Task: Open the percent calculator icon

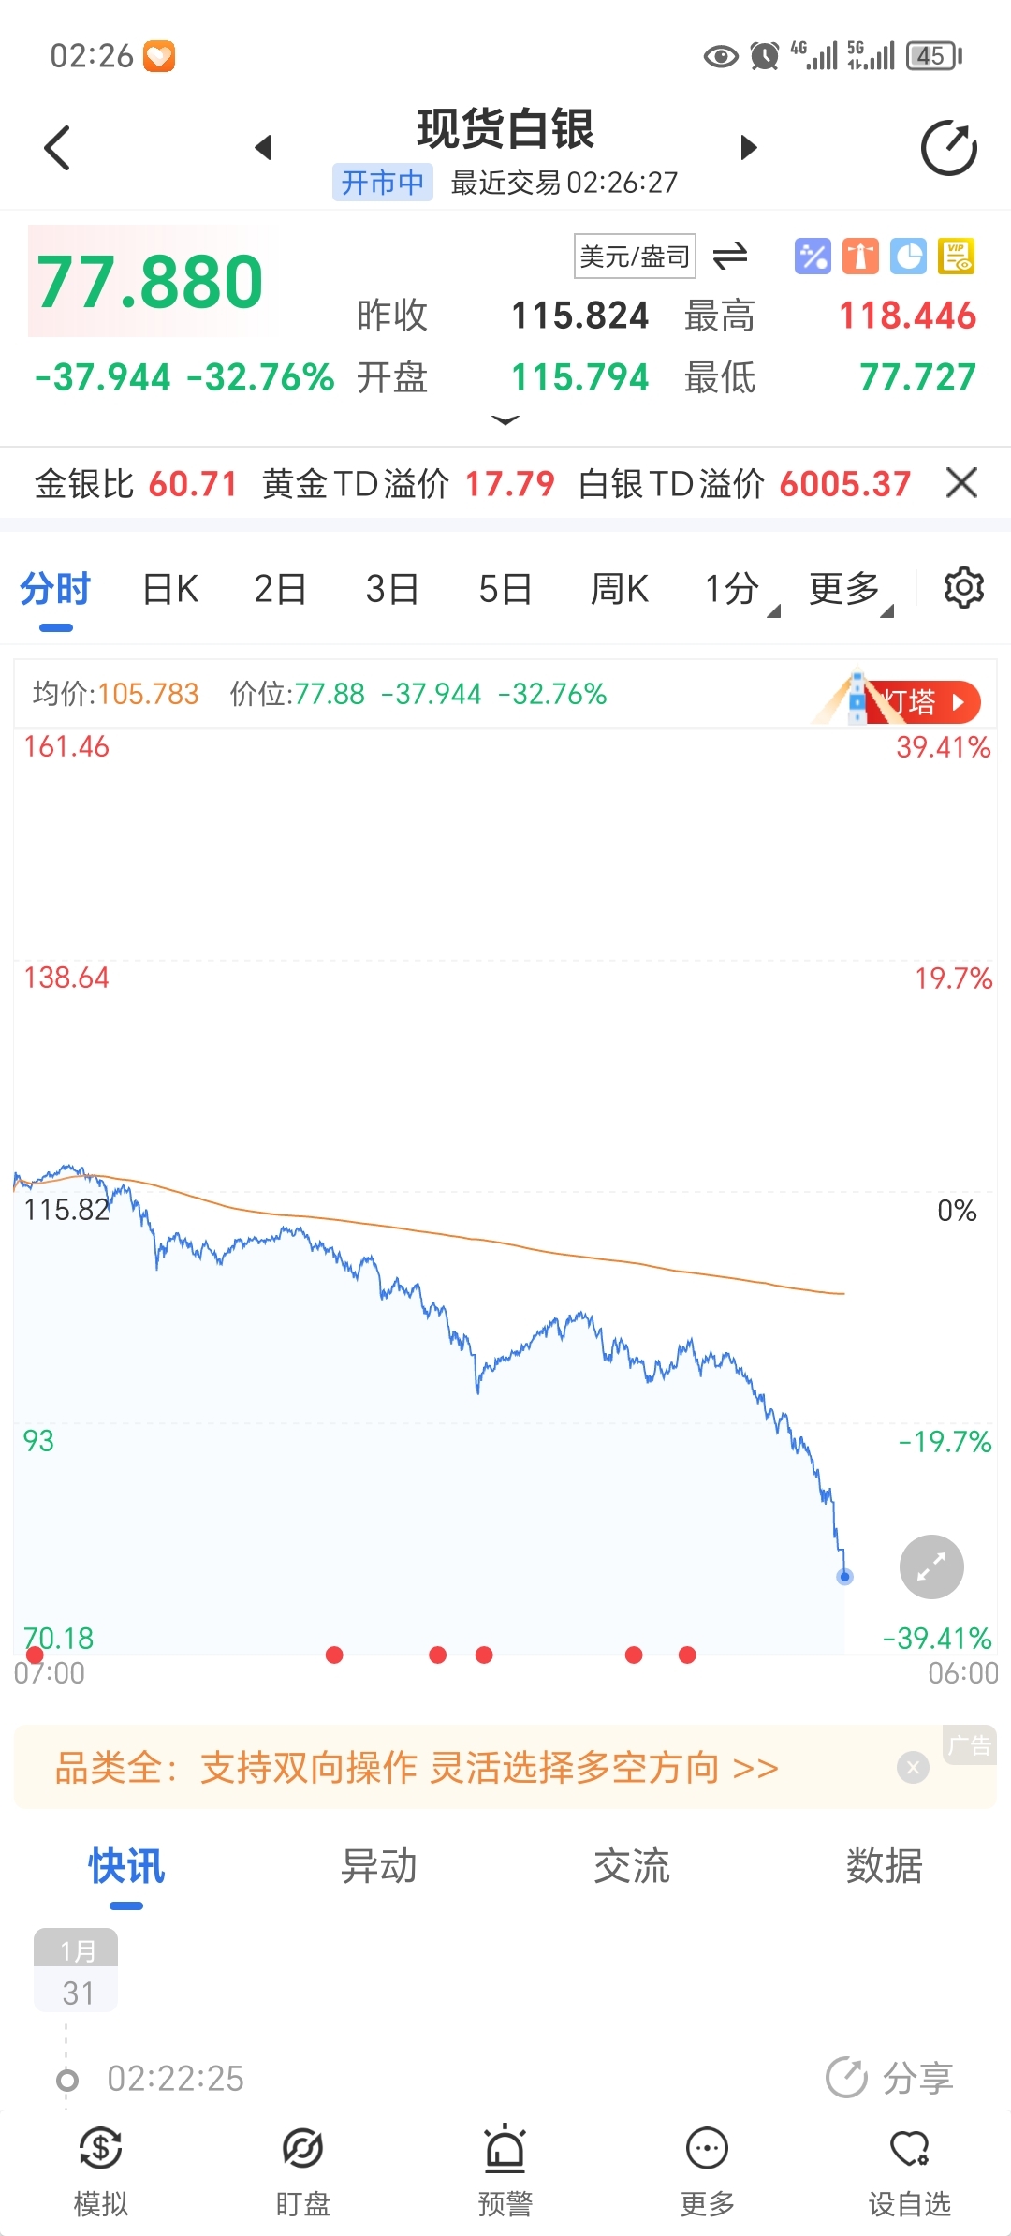Action: click(x=813, y=257)
